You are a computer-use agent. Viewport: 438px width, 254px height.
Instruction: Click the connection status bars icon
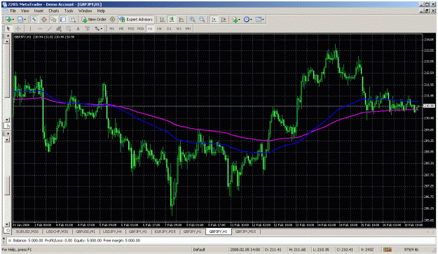[387, 250]
